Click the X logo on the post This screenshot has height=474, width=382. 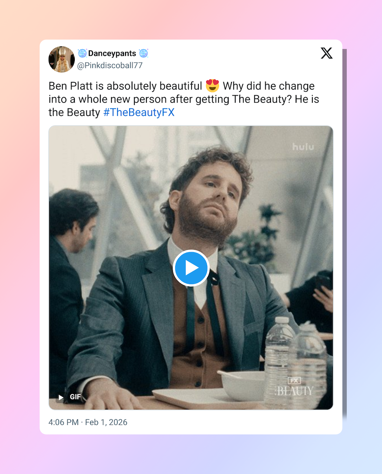pyautogui.click(x=327, y=53)
